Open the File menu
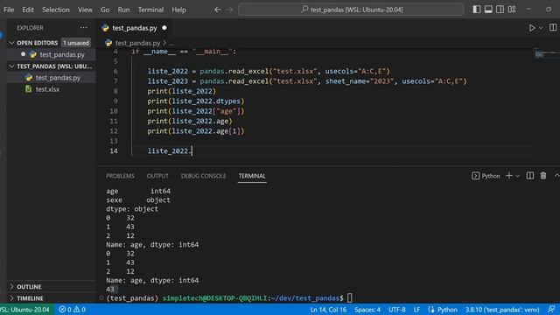 click(9, 10)
